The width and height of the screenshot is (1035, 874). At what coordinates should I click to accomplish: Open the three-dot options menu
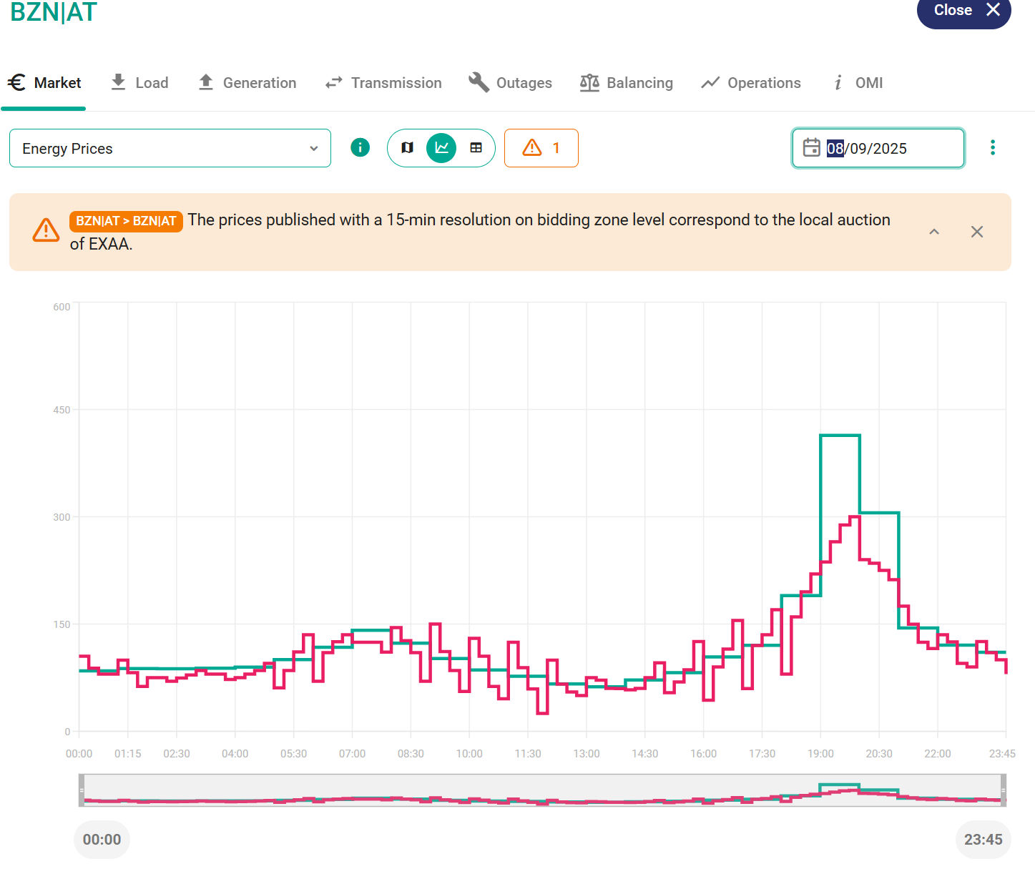(x=992, y=148)
